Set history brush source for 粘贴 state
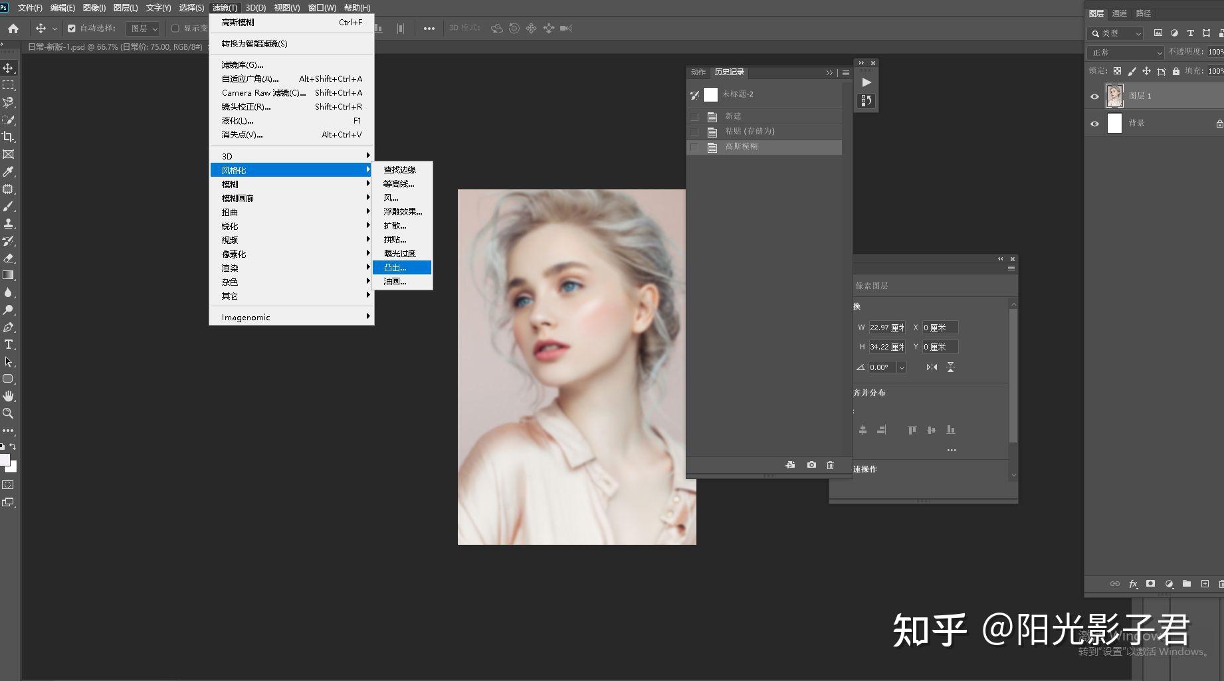The width and height of the screenshot is (1224, 681). coord(694,132)
